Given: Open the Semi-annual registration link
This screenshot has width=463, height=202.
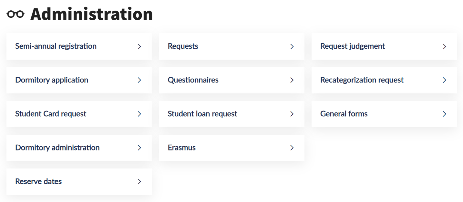Looking at the screenshot, I should coord(56,46).
